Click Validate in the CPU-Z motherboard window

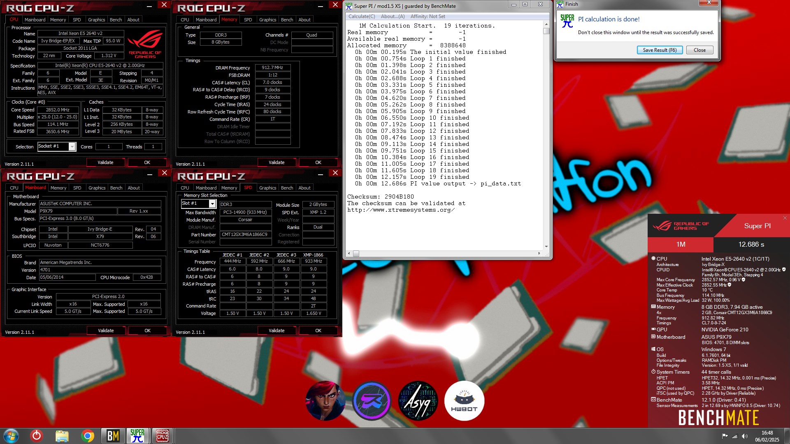[106, 331]
